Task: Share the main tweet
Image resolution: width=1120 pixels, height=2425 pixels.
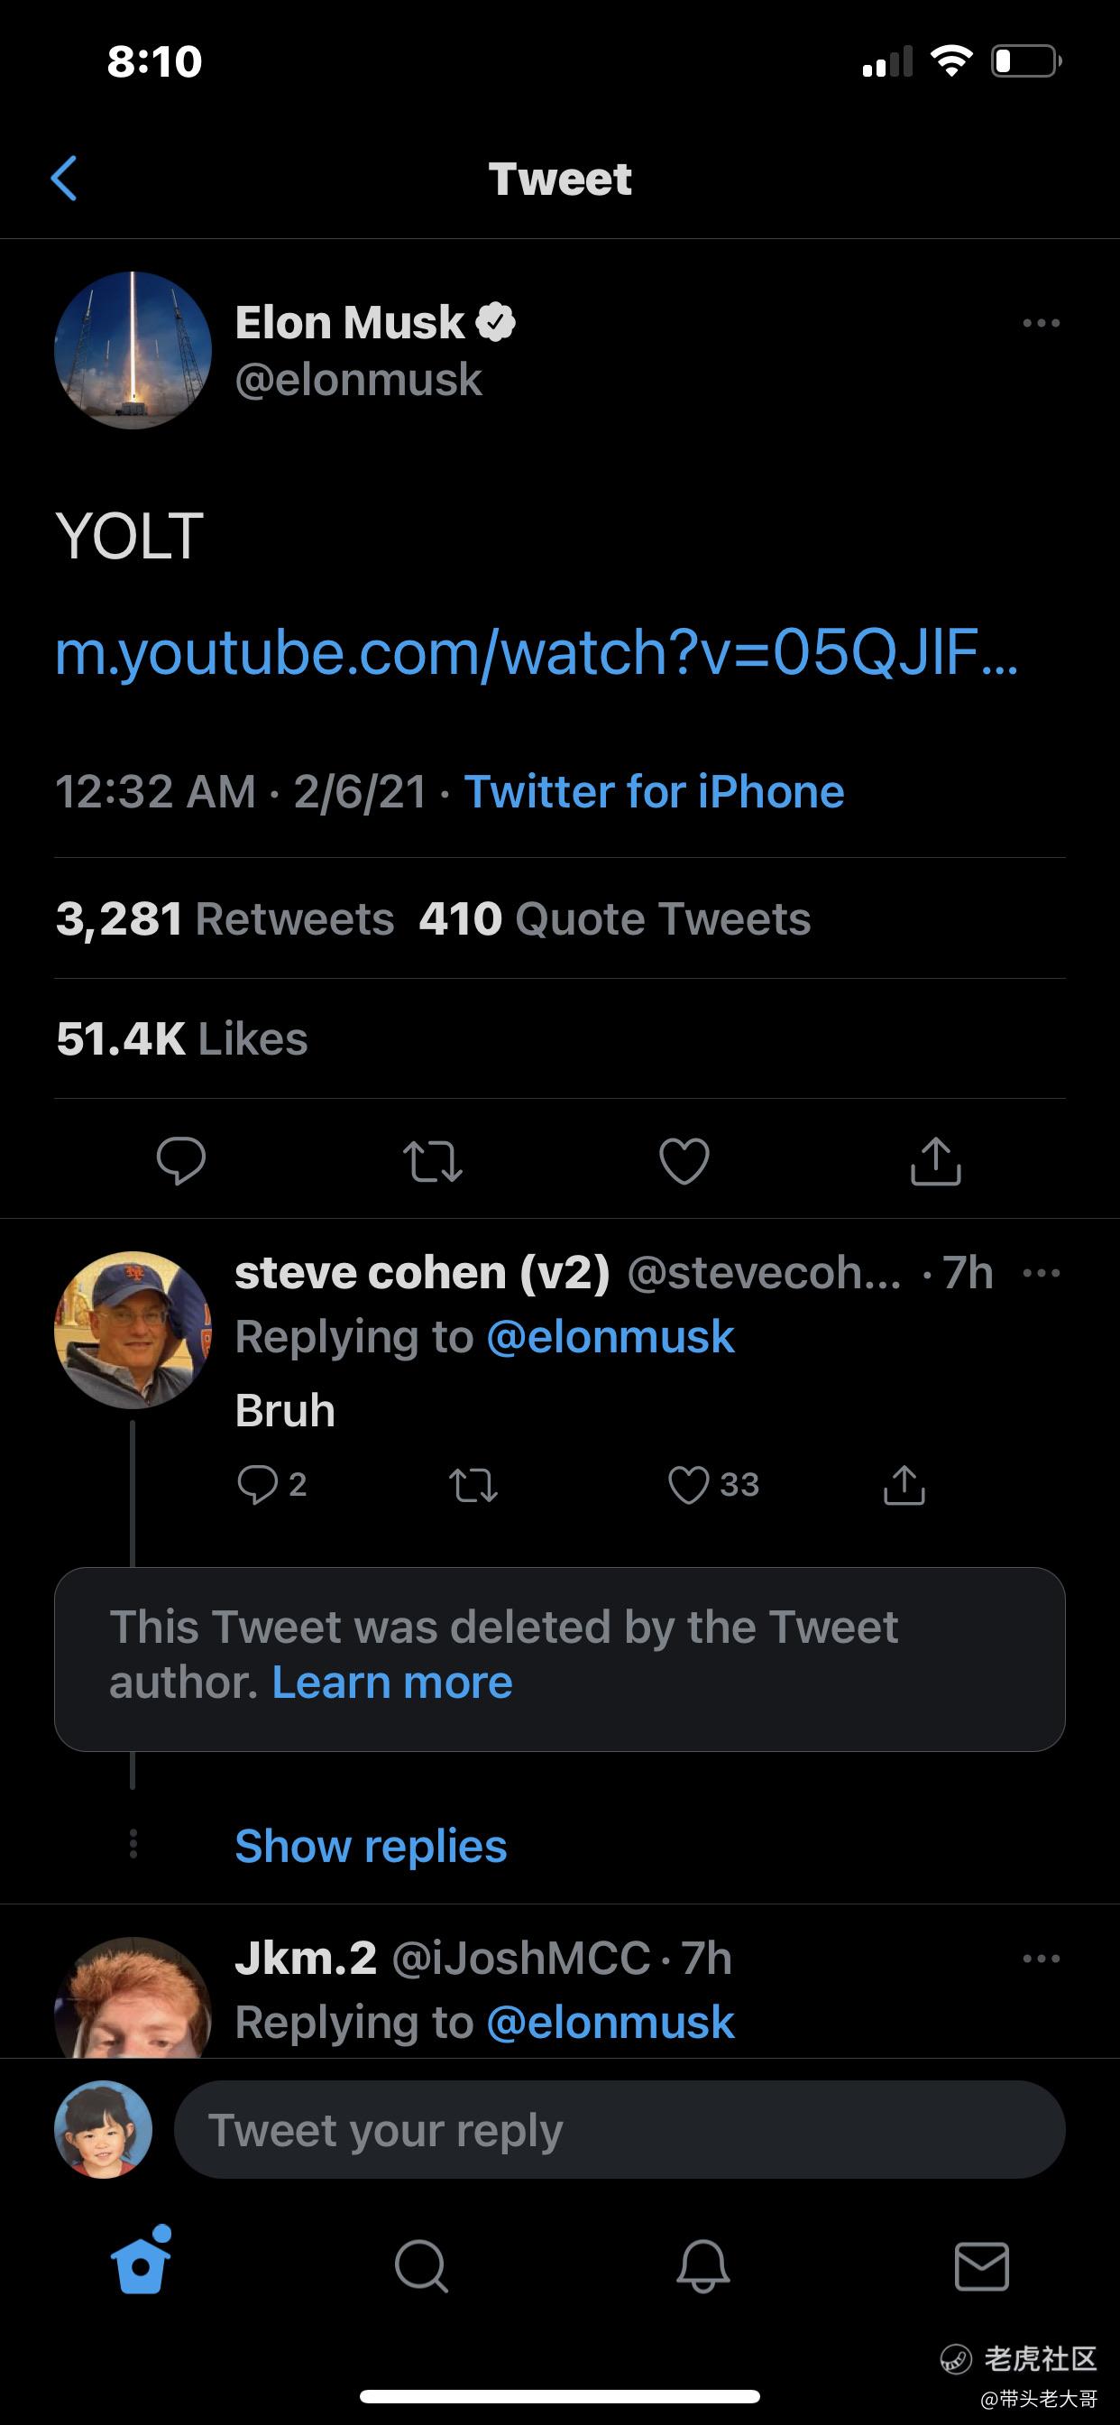Action: [935, 1160]
